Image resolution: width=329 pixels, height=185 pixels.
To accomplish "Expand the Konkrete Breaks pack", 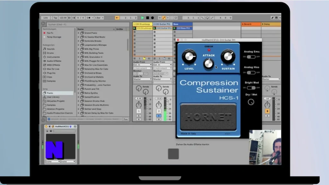I will [x=78, y=41].
